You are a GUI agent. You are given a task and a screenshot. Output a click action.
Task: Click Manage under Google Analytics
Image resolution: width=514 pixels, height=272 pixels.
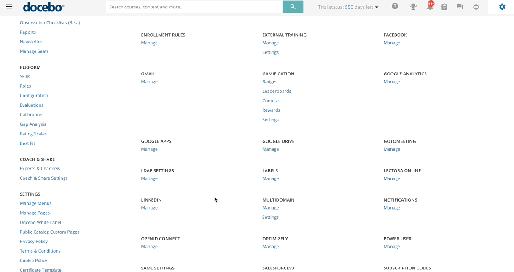[x=392, y=81]
